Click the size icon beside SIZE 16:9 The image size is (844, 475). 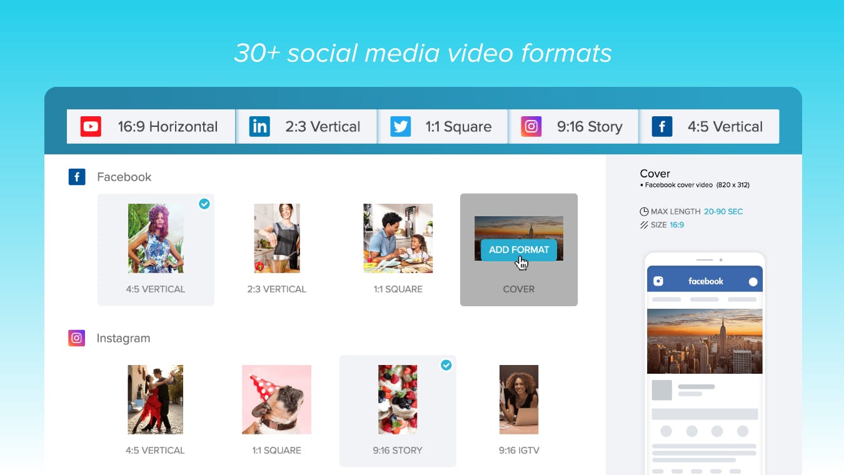point(644,225)
